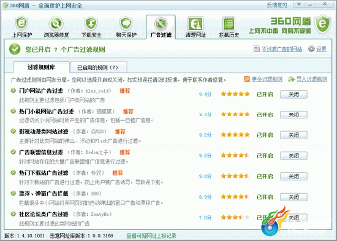This screenshot has height=241, width=337.
Task: Open the 清理网址 section
Action: (x=195, y=27)
